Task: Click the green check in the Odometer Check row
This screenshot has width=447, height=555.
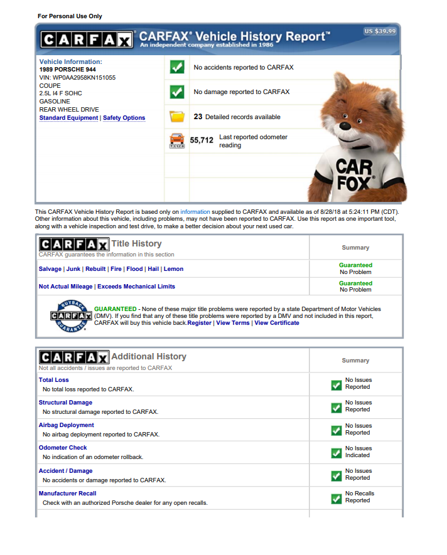Action: click(336, 453)
